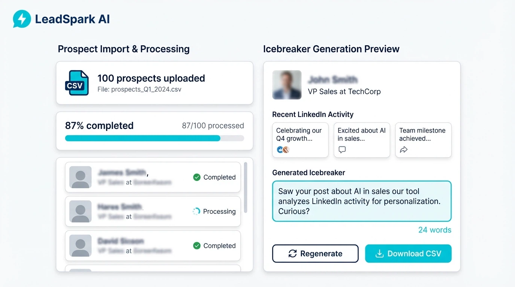515x287 pixels.
Task: Open John Smith's profile preview
Action: (287, 85)
